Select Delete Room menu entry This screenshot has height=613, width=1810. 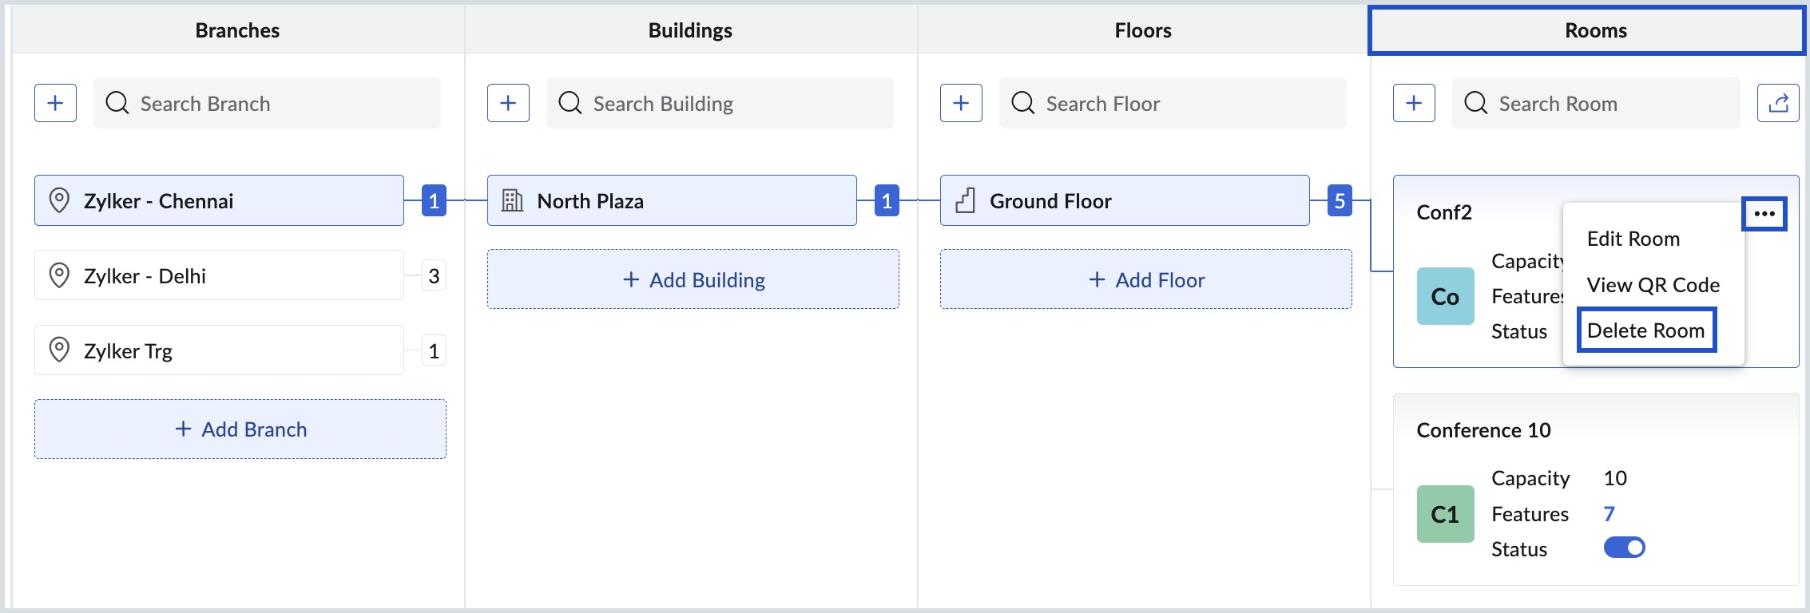coord(1645,330)
